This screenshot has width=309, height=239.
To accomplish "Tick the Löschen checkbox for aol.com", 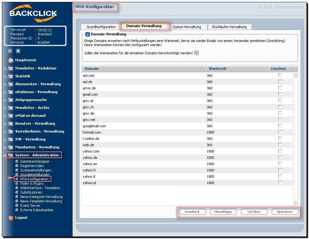I will coord(280,75).
